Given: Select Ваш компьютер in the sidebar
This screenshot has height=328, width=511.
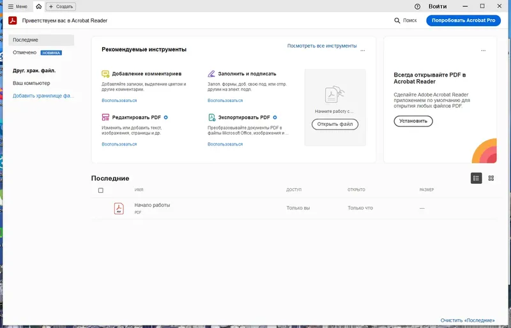Looking at the screenshot, I should point(31,83).
